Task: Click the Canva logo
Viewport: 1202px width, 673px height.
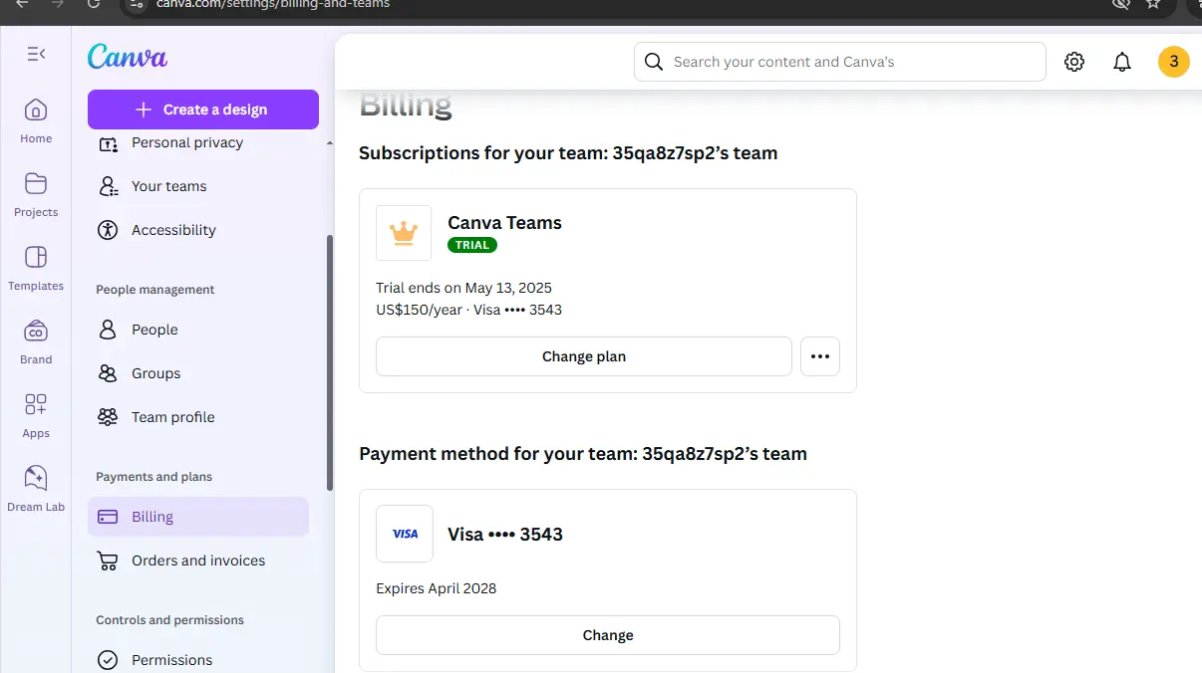Action: point(128,56)
